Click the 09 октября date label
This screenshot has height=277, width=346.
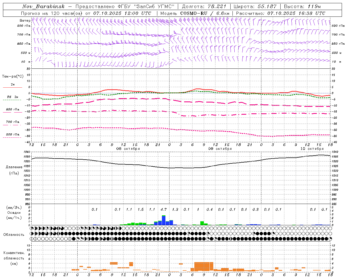220,149
